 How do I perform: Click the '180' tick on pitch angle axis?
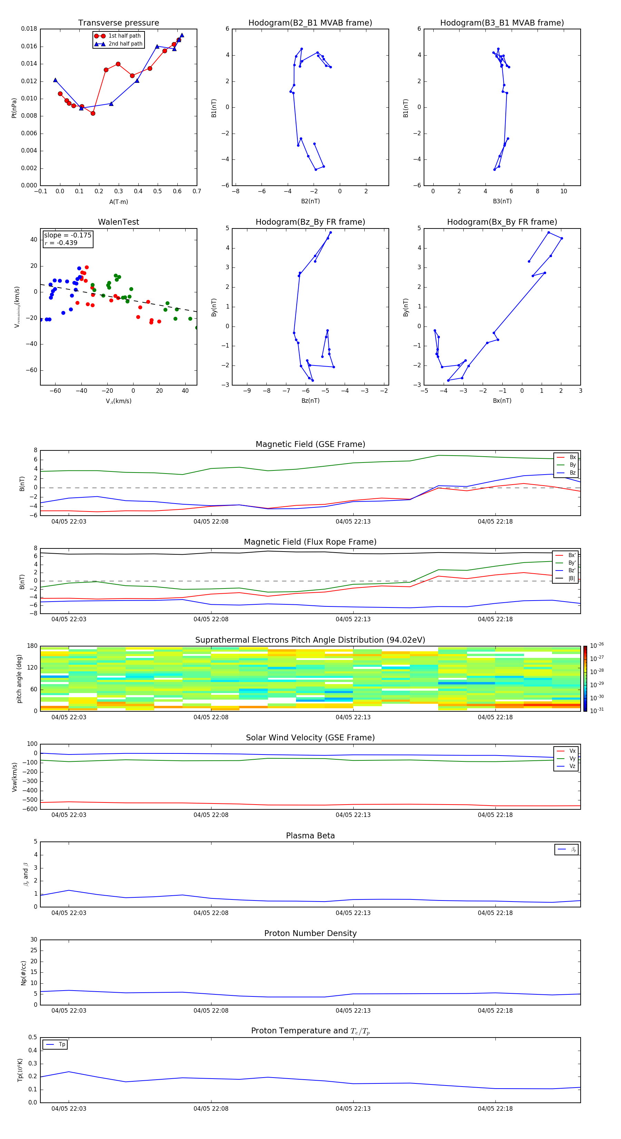pos(32,646)
